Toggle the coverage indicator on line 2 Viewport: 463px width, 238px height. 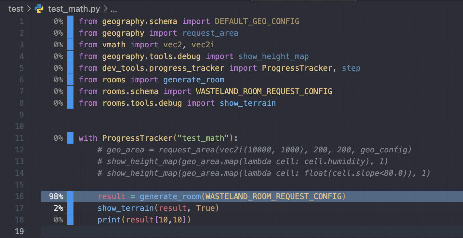[70, 33]
